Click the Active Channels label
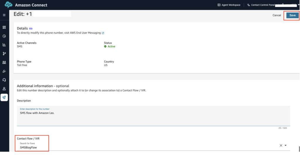This screenshot has height=155, width=300. (27, 43)
